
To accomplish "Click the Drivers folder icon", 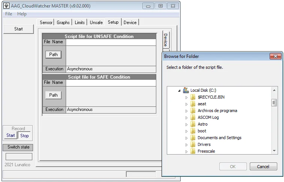I will pyautogui.click(x=193, y=144).
